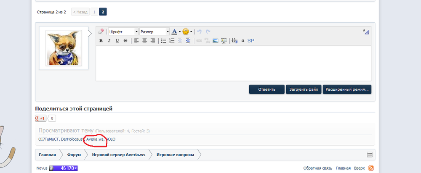Open Игровые вопросы breadcrumb item
The image size is (421, 173).
click(x=175, y=155)
